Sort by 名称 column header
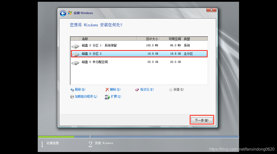The height and width of the screenshot is (154, 277). tap(108, 39)
